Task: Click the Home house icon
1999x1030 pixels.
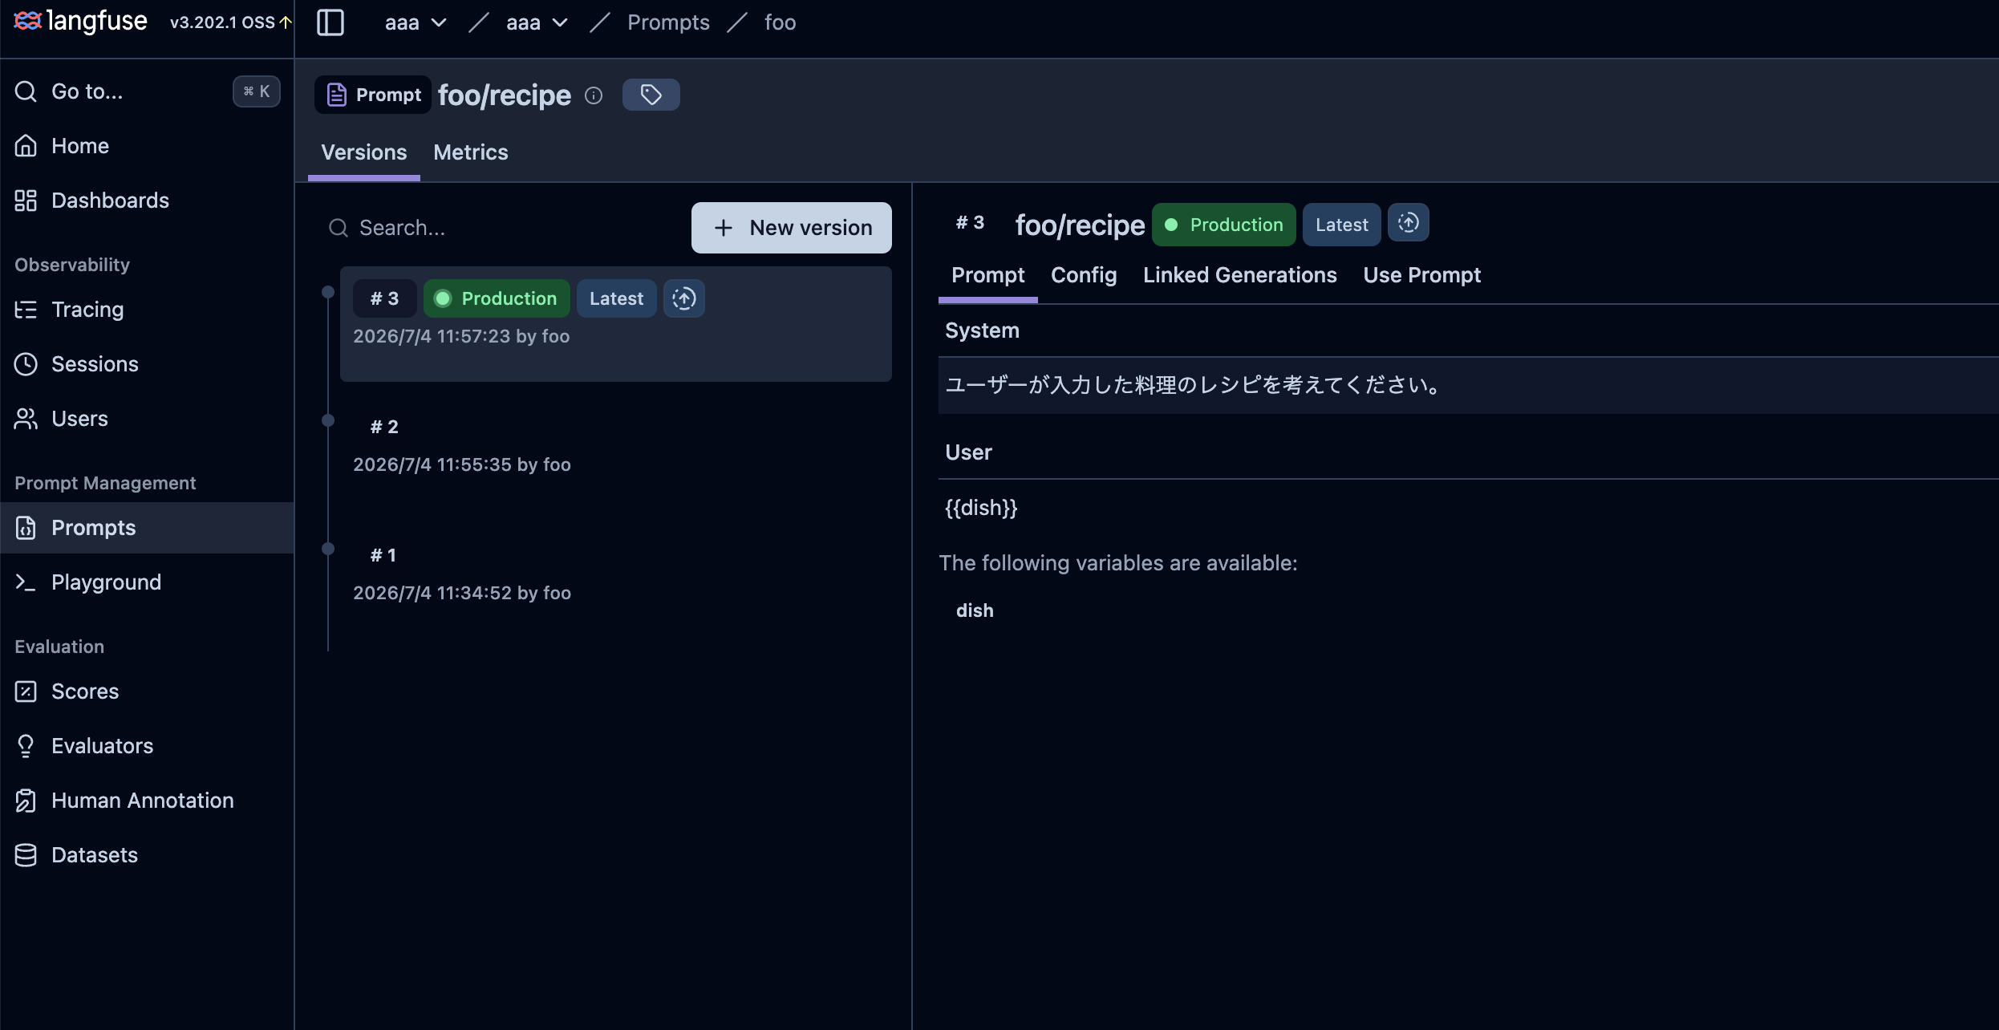Action: [x=26, y=146]
